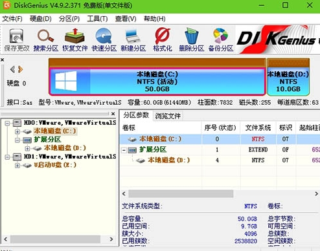This screenshot has height=251, width=320.
Task: Open the 备份分区 backup partition tool
Action: click(221, 40)
